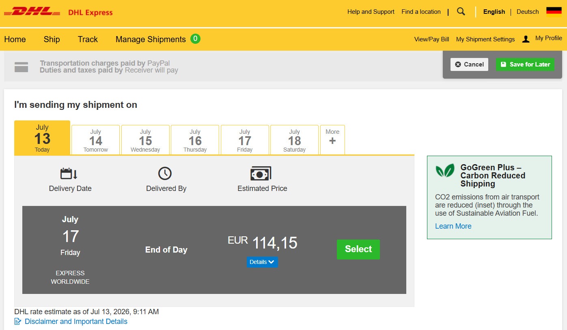Image resolution: width=567 pixels, height=330 pixels.
Task: Click the Delivered By clock icon
Action: point(165,174)
